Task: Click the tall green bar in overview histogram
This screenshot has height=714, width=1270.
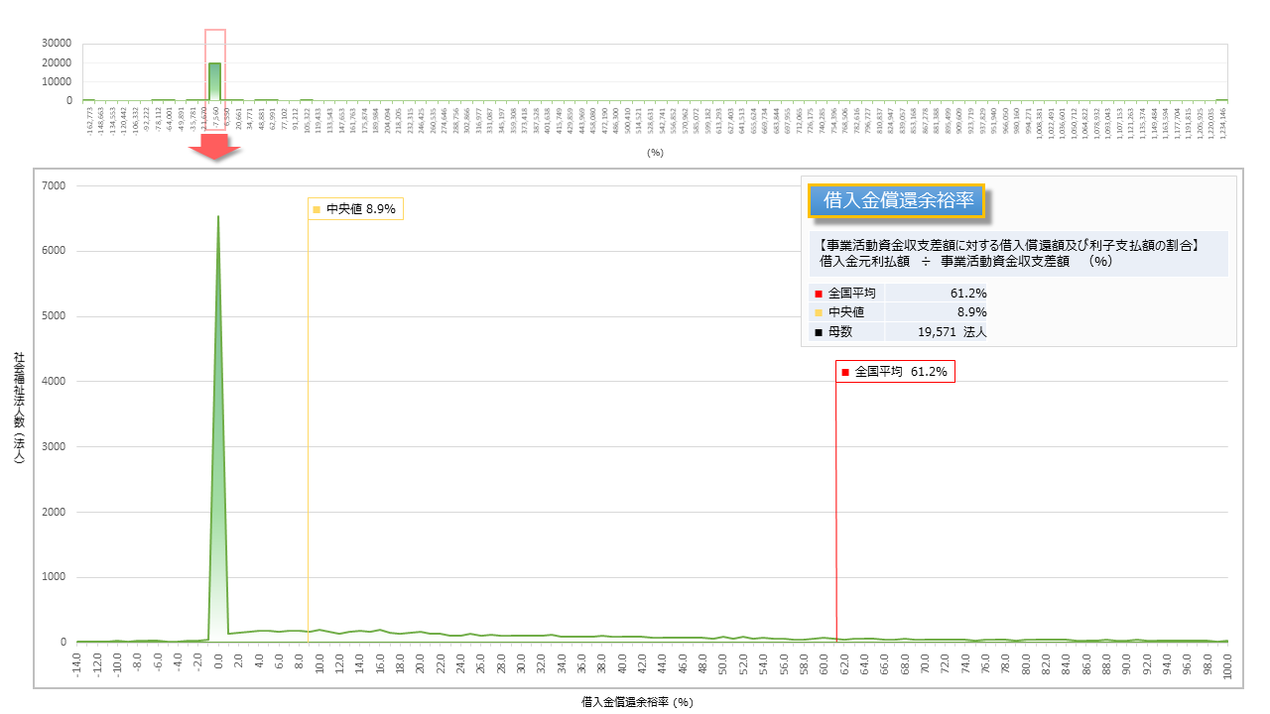Action: tap(215, 81)
